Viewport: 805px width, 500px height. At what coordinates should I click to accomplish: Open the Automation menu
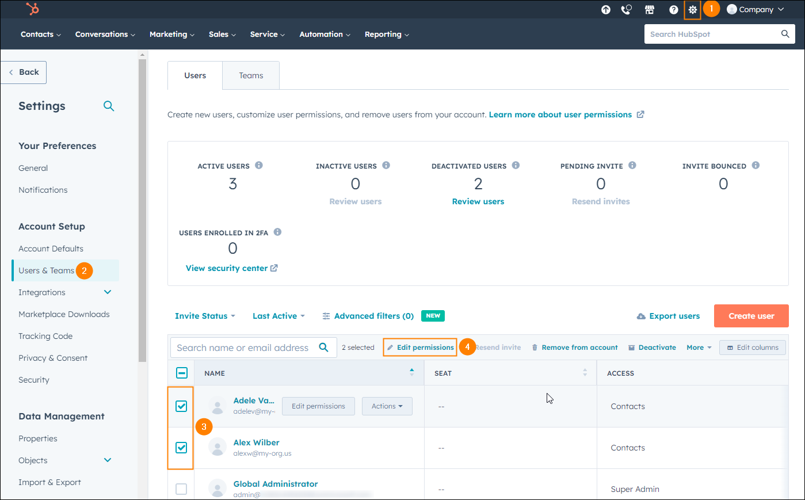325,35
